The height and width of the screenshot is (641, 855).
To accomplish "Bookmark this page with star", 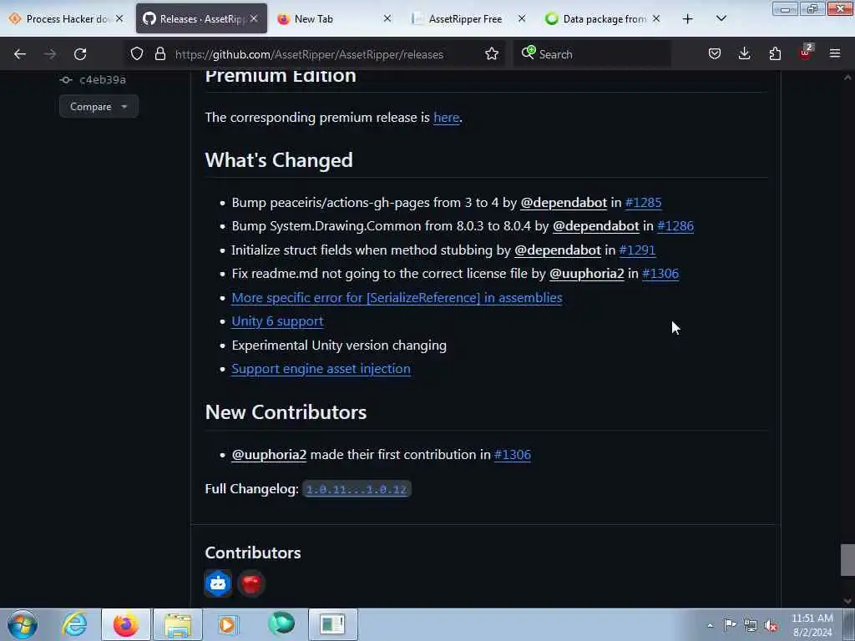I will [491, 54].
